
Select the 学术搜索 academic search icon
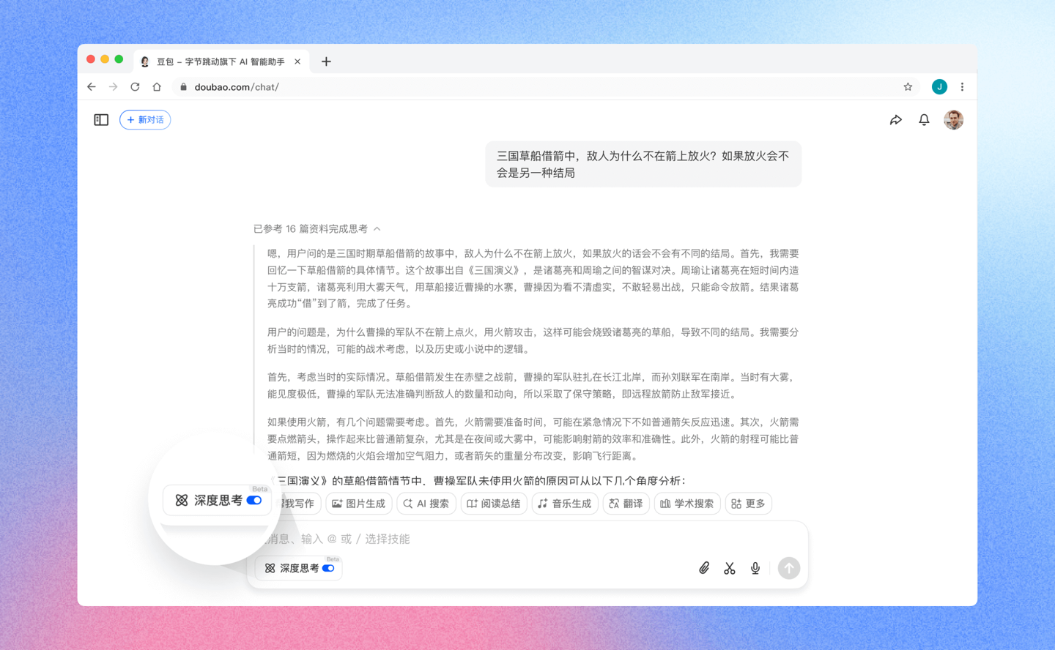tap(686, 503)
